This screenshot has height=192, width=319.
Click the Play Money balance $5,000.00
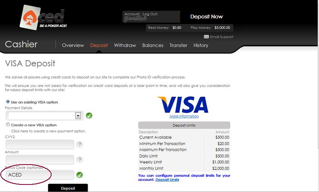click(222, 28)
